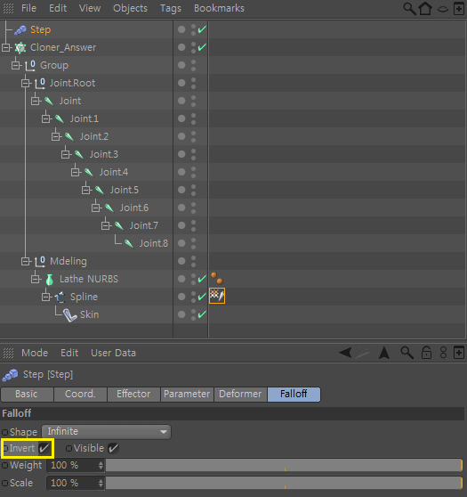Go back with the Attribute Manager left arrow
This screenshot has width=467, height=497.
coord(345,353)
